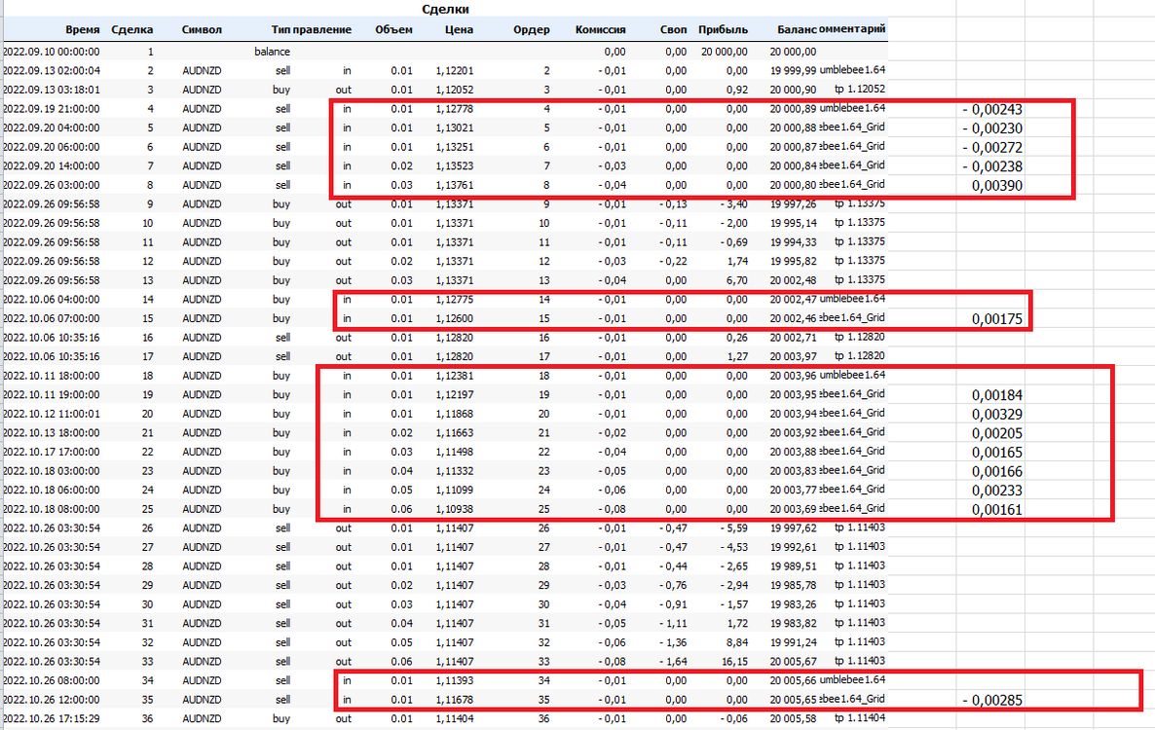This screenshot has width=1155, height=730.
Task: Select the value - 0,00230
Action: coord(992,128)
